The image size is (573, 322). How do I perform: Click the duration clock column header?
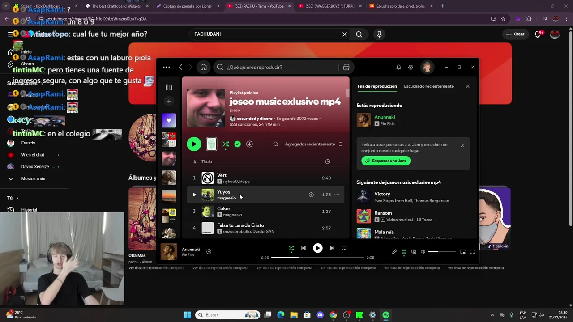pos(327,161)
